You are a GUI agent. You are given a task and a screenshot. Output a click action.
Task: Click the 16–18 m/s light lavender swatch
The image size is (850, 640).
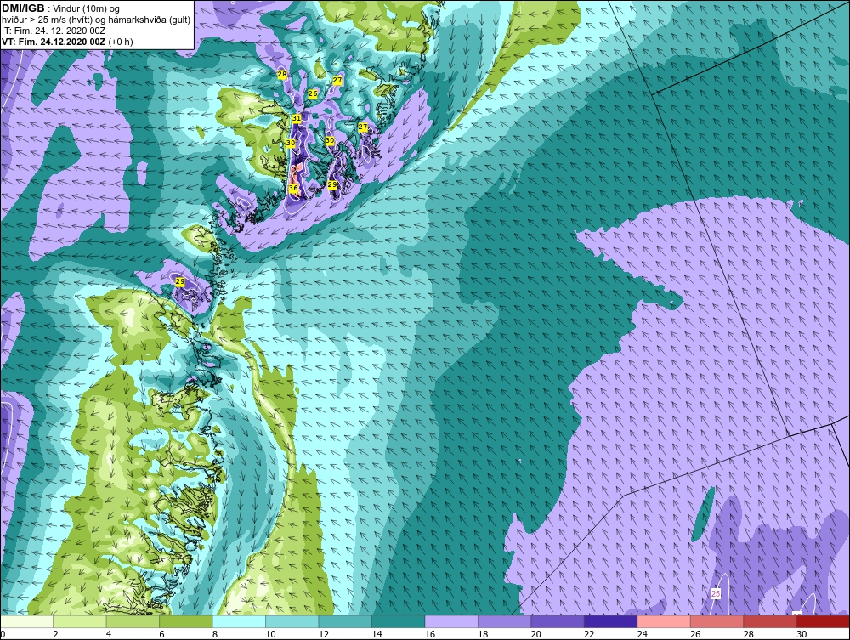451,621
